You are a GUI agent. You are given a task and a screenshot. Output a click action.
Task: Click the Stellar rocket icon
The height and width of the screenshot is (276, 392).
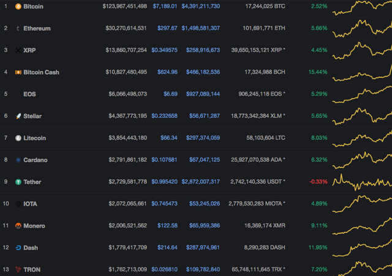[18, 116]
